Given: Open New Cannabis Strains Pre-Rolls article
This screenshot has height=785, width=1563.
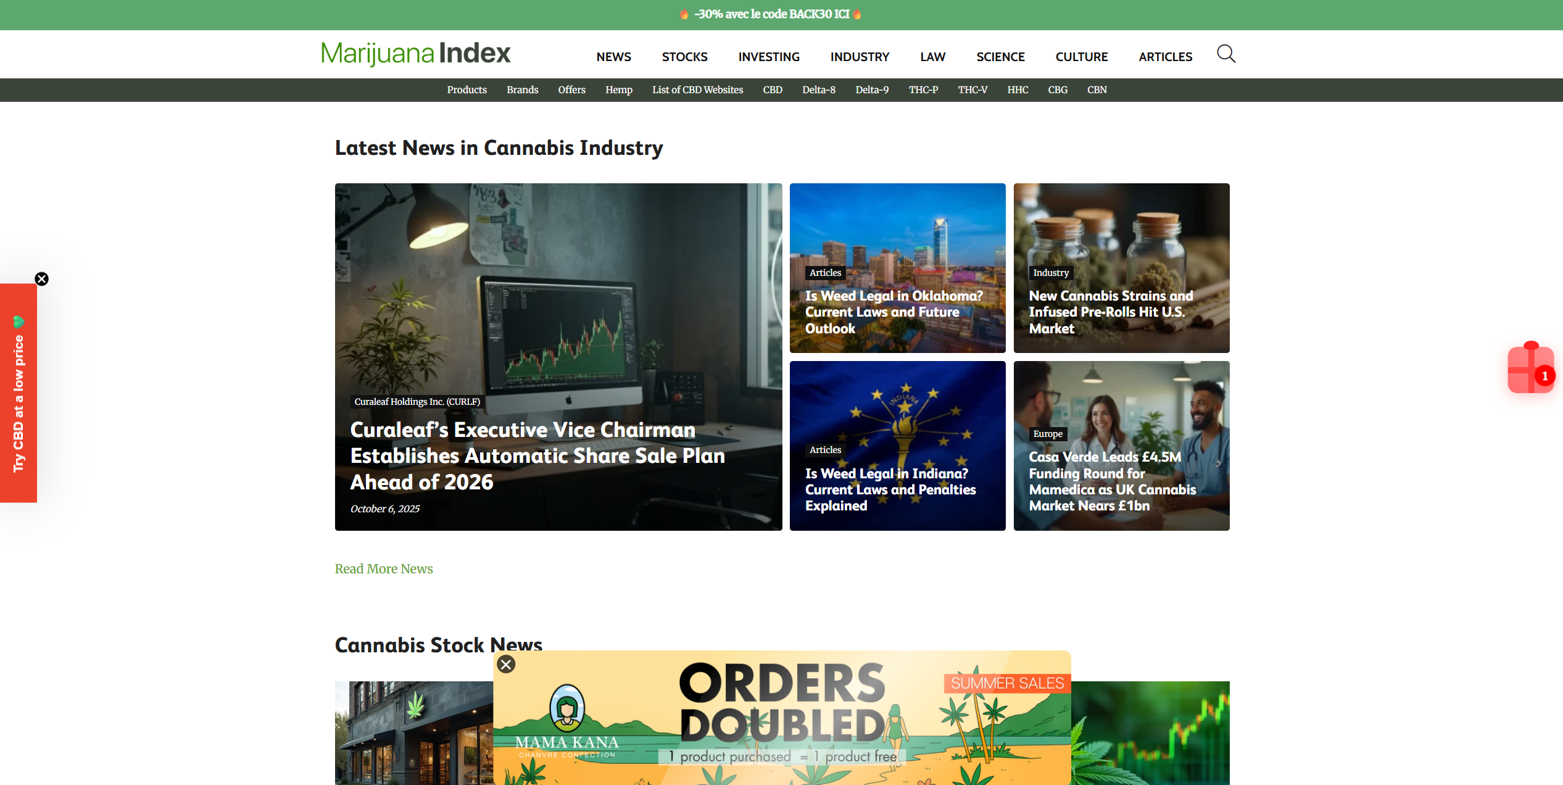Looking at the screenshot, I should [1109, 312].
